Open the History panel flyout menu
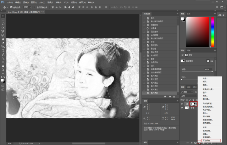This screenshot has height=145, width=227. click(177, 13)
